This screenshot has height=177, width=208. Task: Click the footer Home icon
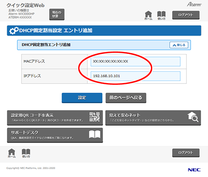click(12, 153)
